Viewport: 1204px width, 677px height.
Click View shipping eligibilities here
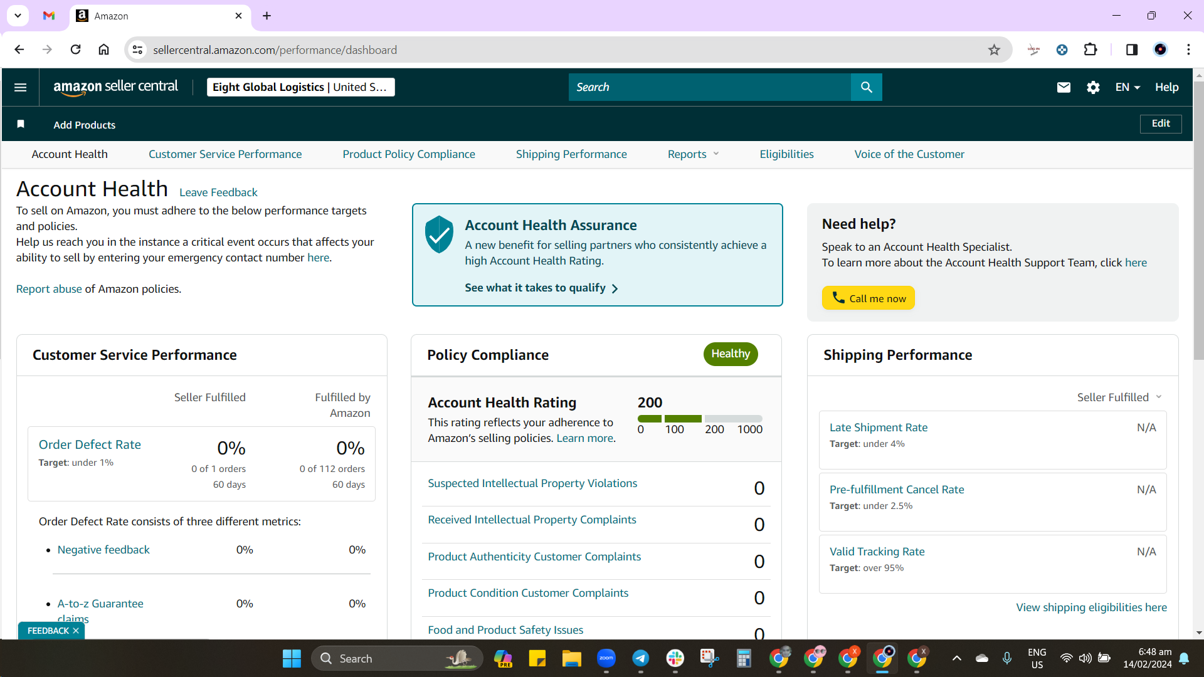1091,607
